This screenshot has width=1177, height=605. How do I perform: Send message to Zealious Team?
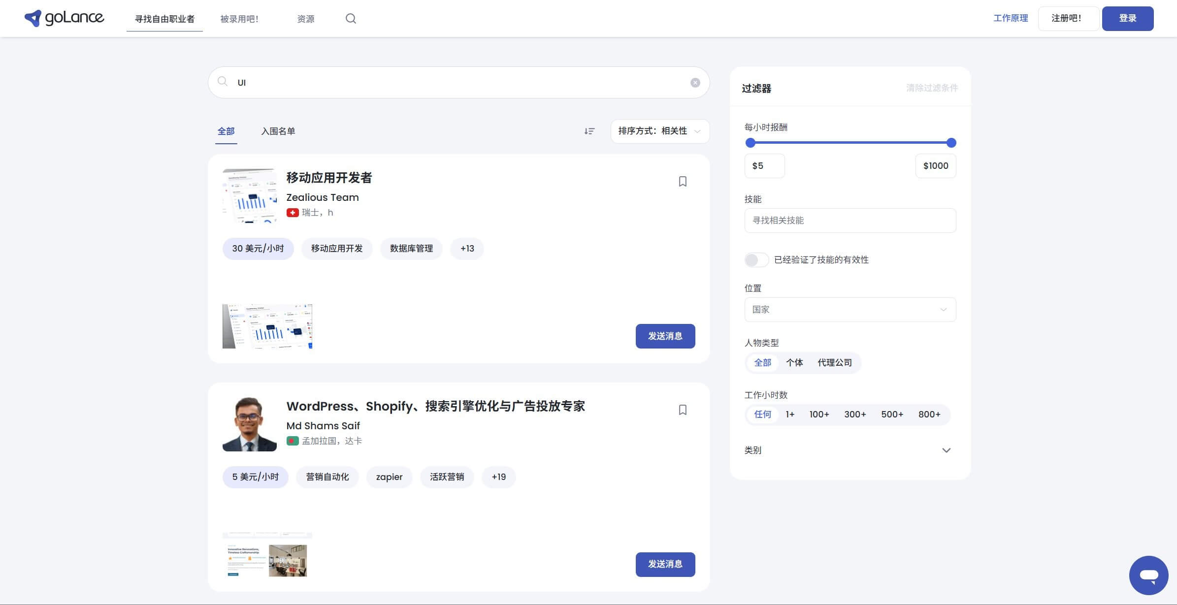click(x=665, y=336)
